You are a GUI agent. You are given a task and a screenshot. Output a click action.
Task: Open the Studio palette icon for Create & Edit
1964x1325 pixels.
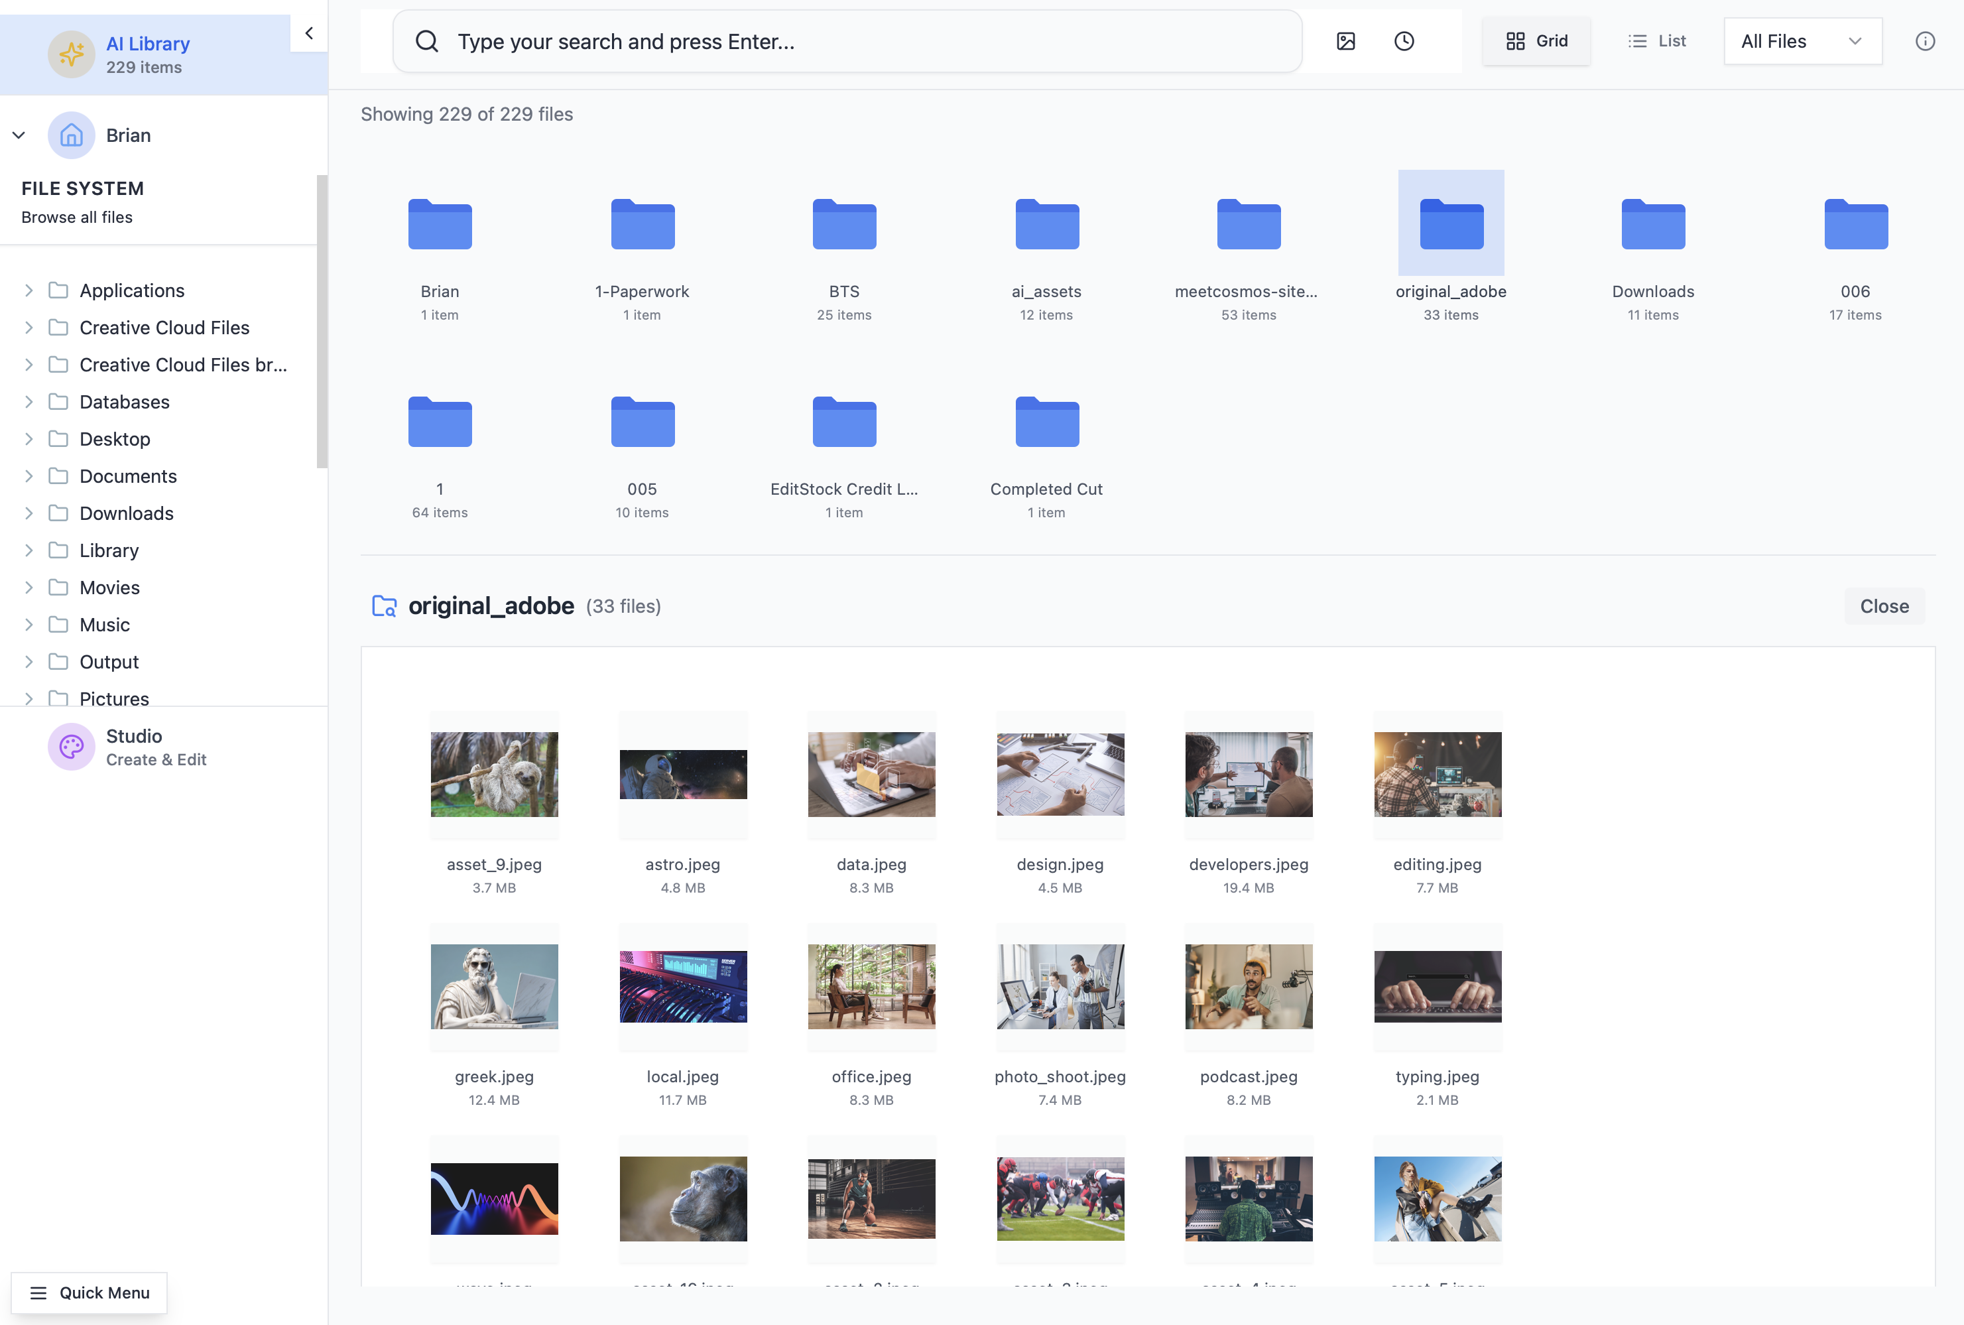tap(71, 746)
